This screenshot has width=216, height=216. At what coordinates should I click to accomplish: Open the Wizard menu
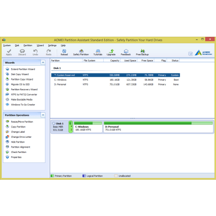tap(40, 45)
